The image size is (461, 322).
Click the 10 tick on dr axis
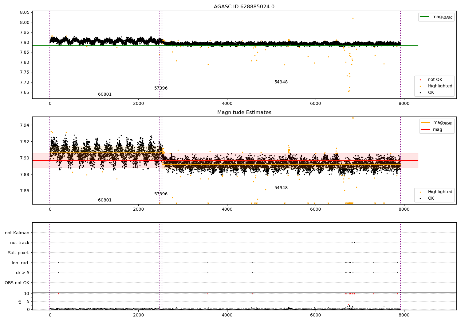pos(27,293)
